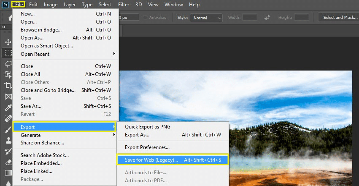Expand the Generate submenu
Screen dimensions: 359x186
pos(65,135)
